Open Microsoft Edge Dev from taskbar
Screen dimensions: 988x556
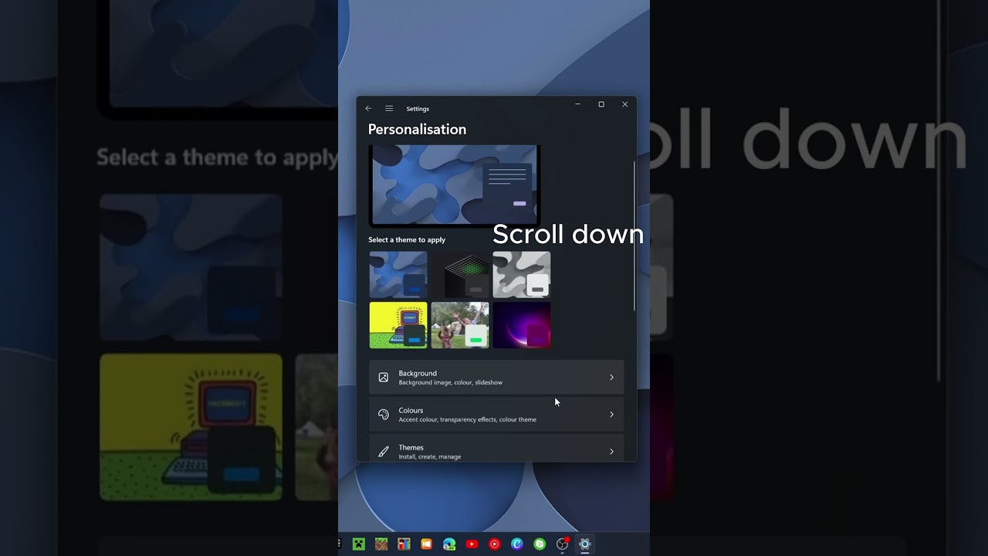[449, 544]
